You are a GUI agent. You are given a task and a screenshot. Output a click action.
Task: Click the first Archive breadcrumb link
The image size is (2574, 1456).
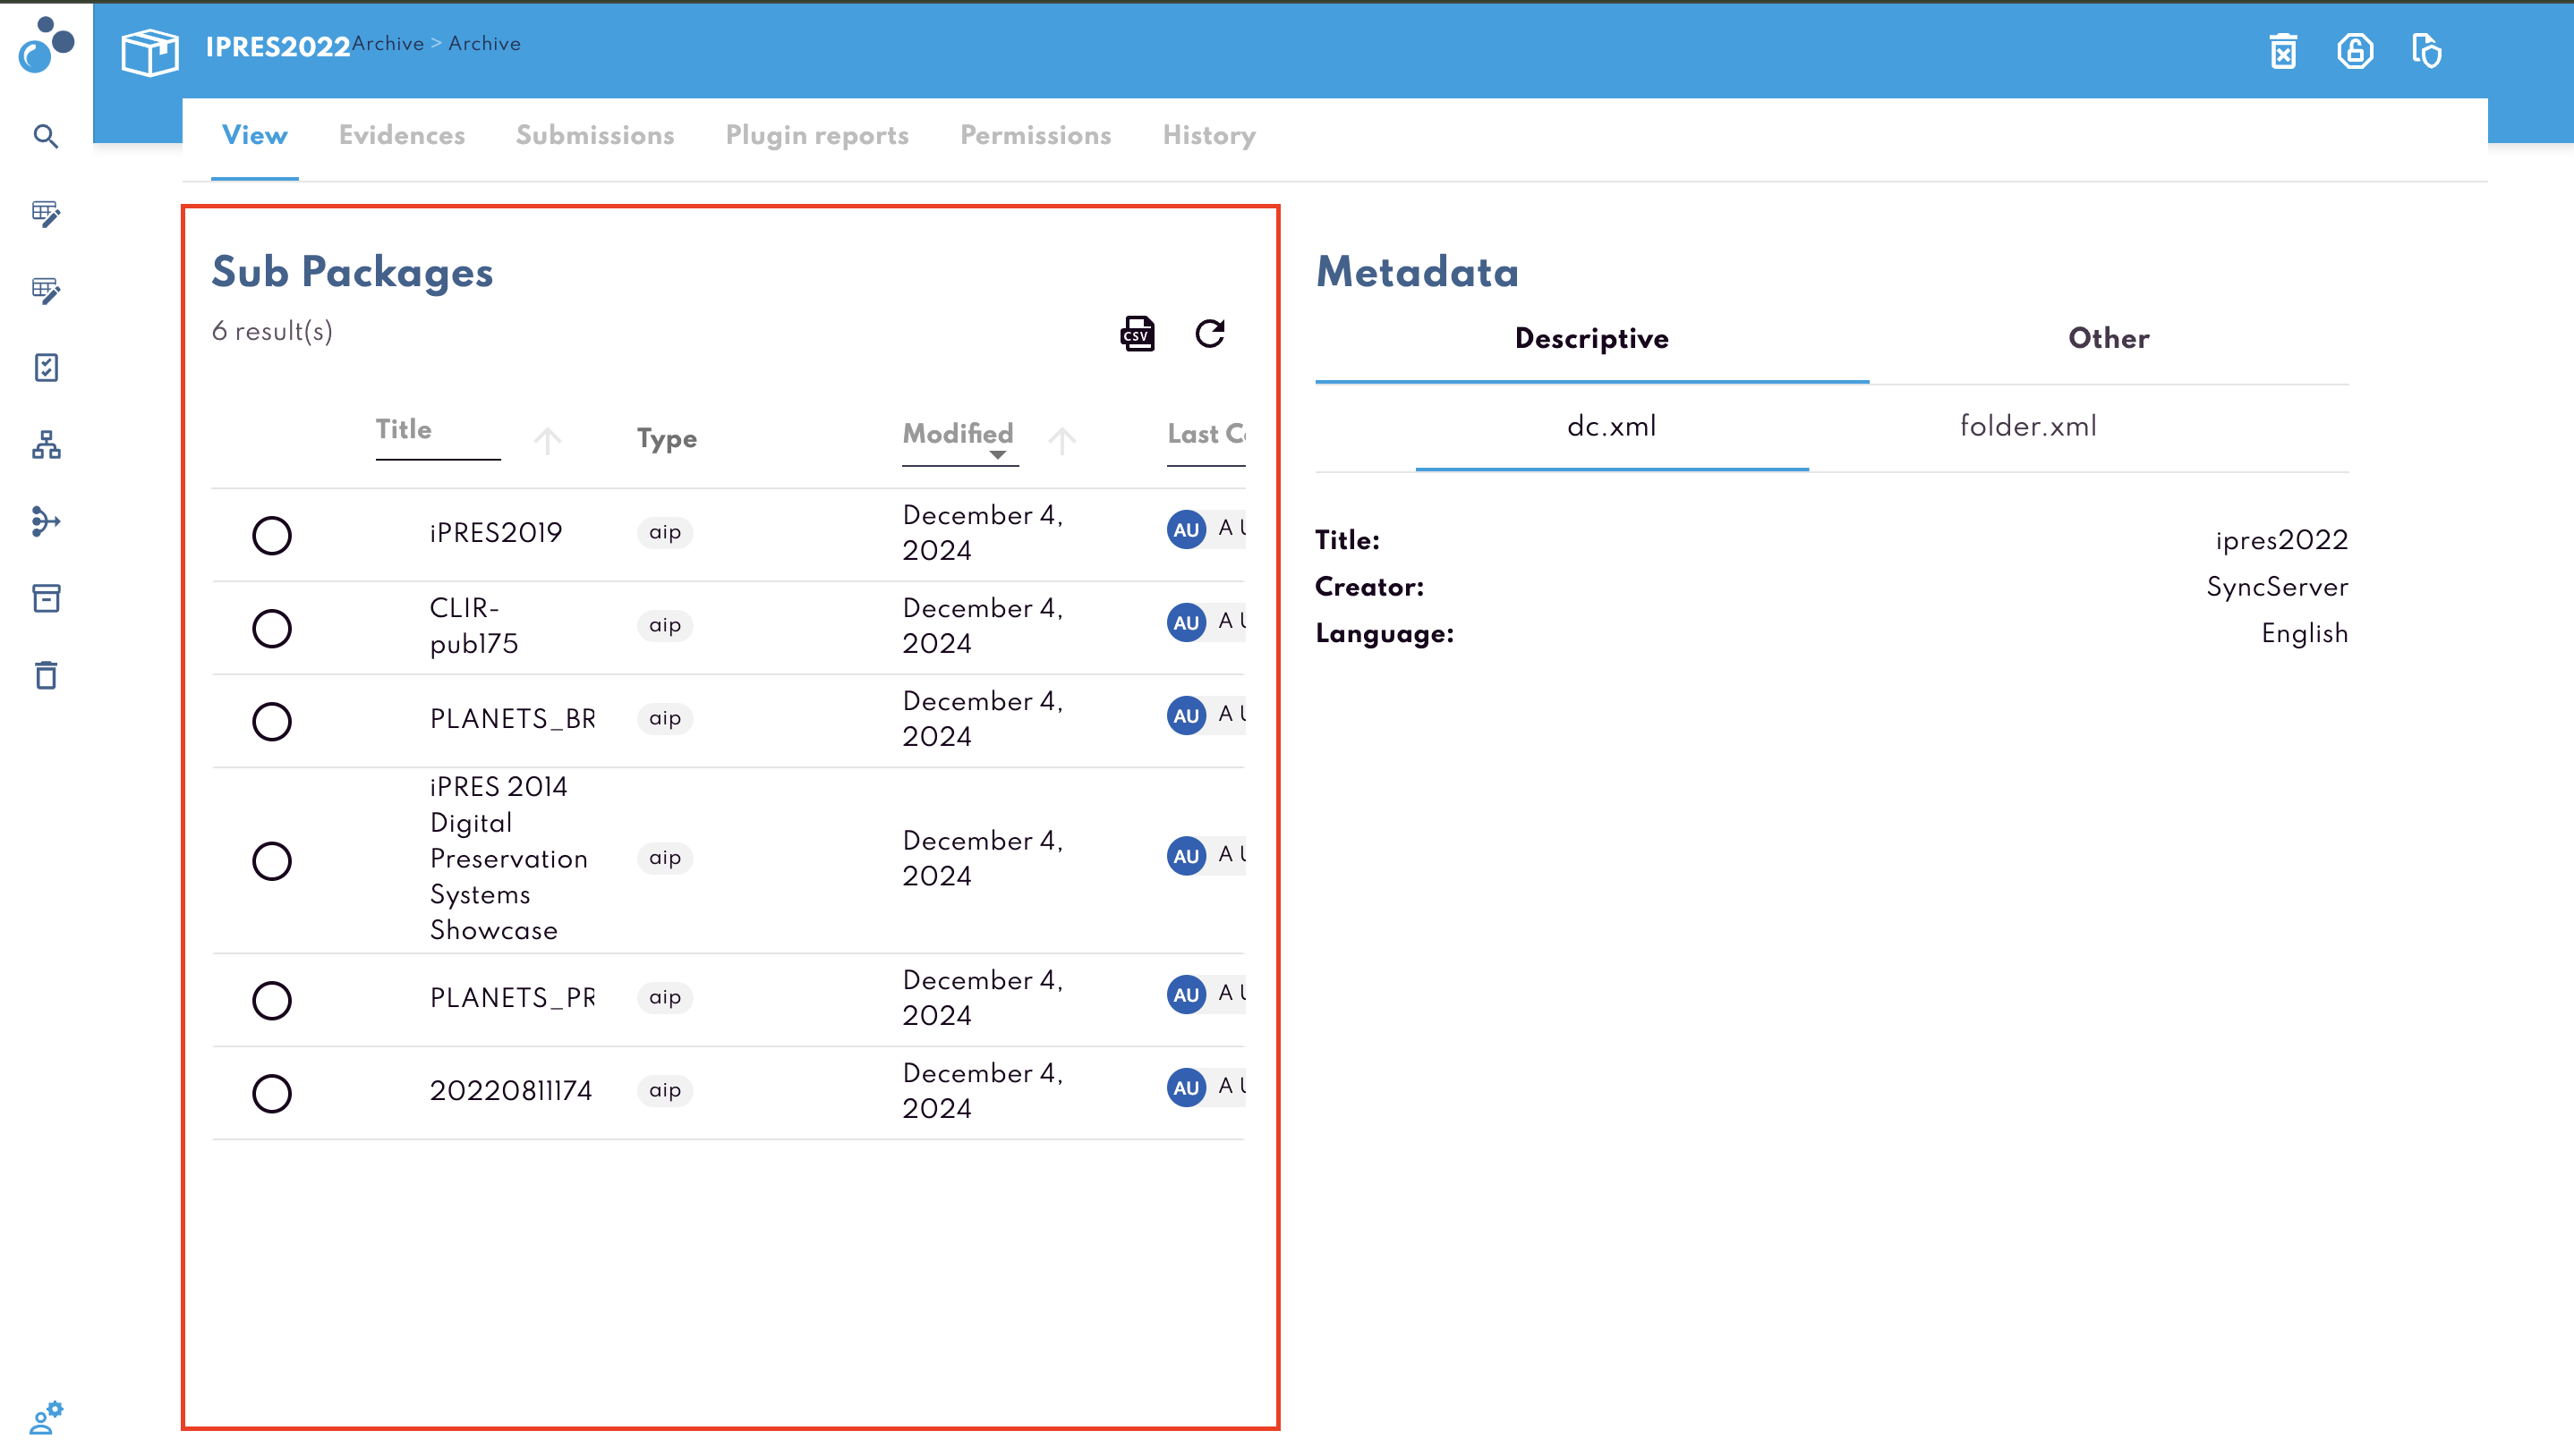[x=388, y=44]
